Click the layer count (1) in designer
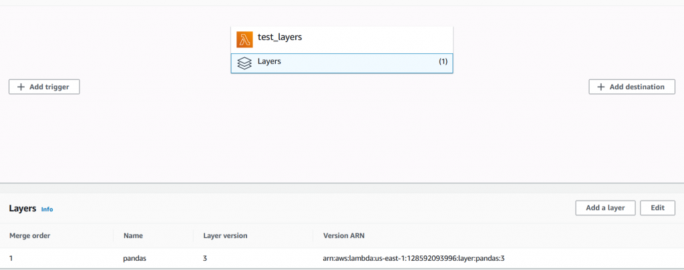This screenshot has width=684, height=270. click(x=443, y=62)
